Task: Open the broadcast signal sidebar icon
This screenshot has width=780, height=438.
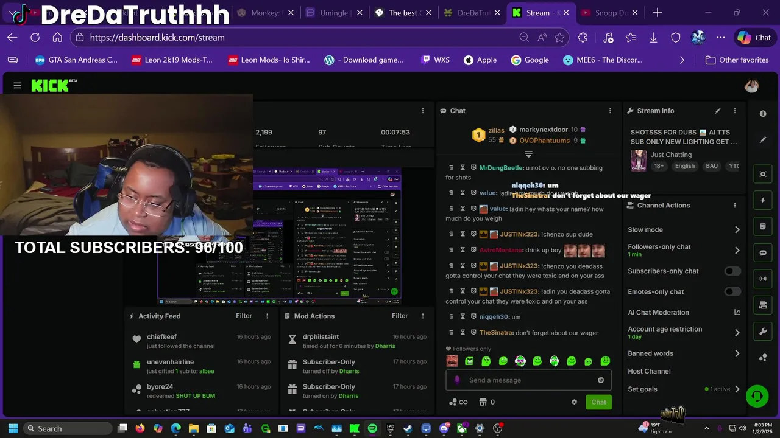Action: pos(763,279)
